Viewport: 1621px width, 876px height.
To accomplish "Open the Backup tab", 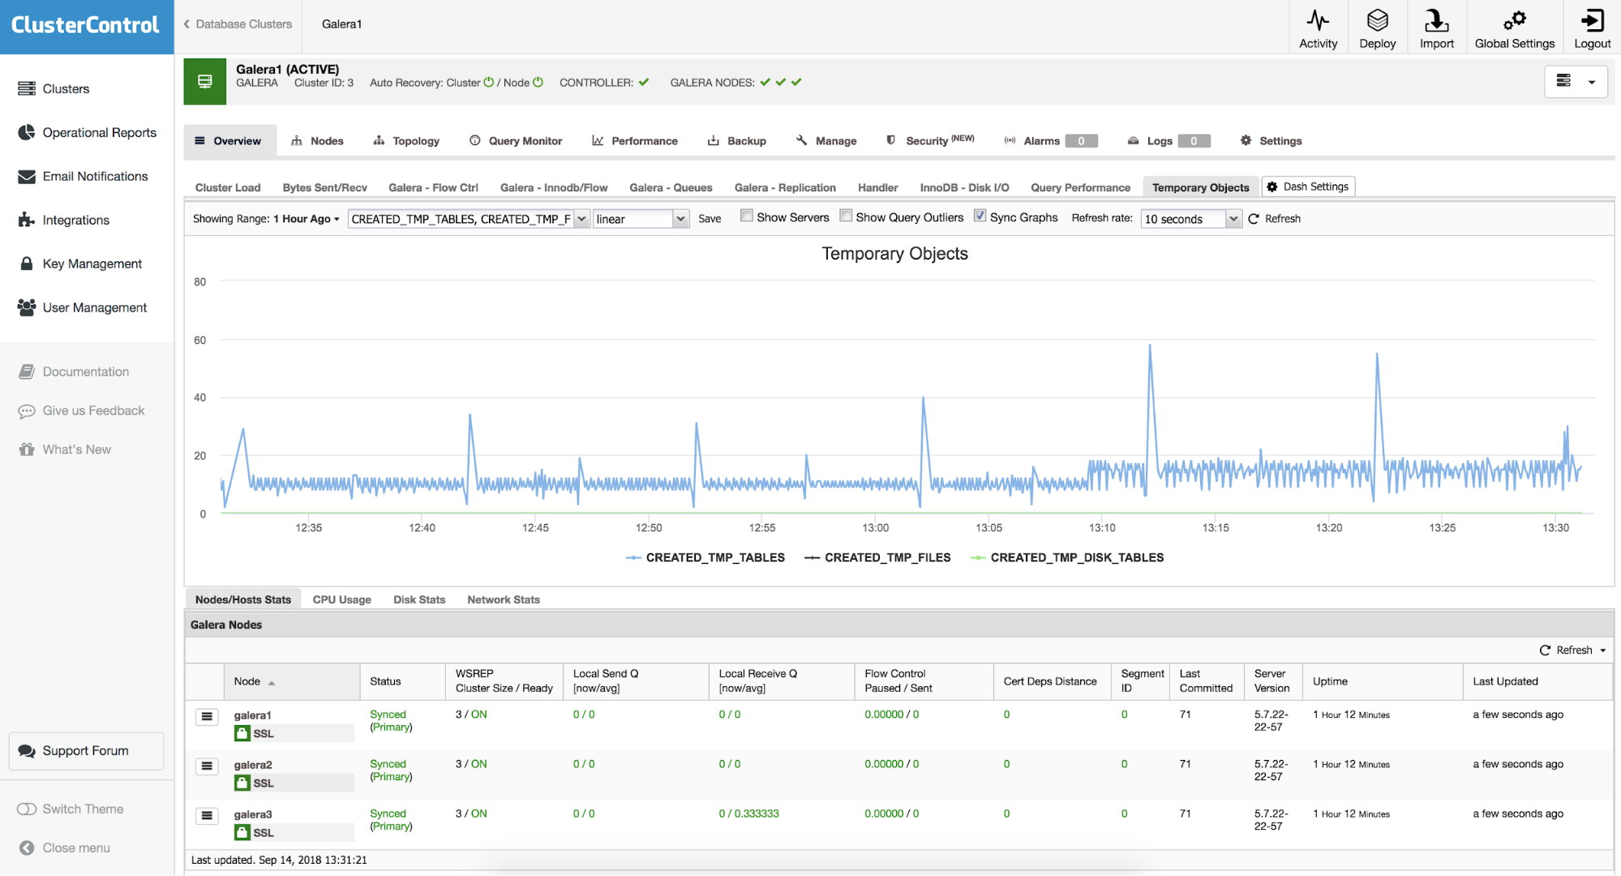I will point(737,140).
